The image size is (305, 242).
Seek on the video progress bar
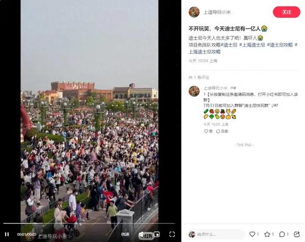[89, 223]
